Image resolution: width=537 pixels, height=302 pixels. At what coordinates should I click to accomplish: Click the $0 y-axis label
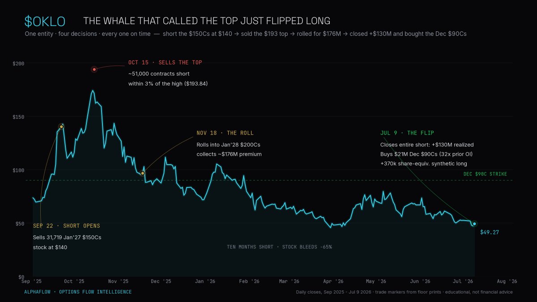coord(21,277)
